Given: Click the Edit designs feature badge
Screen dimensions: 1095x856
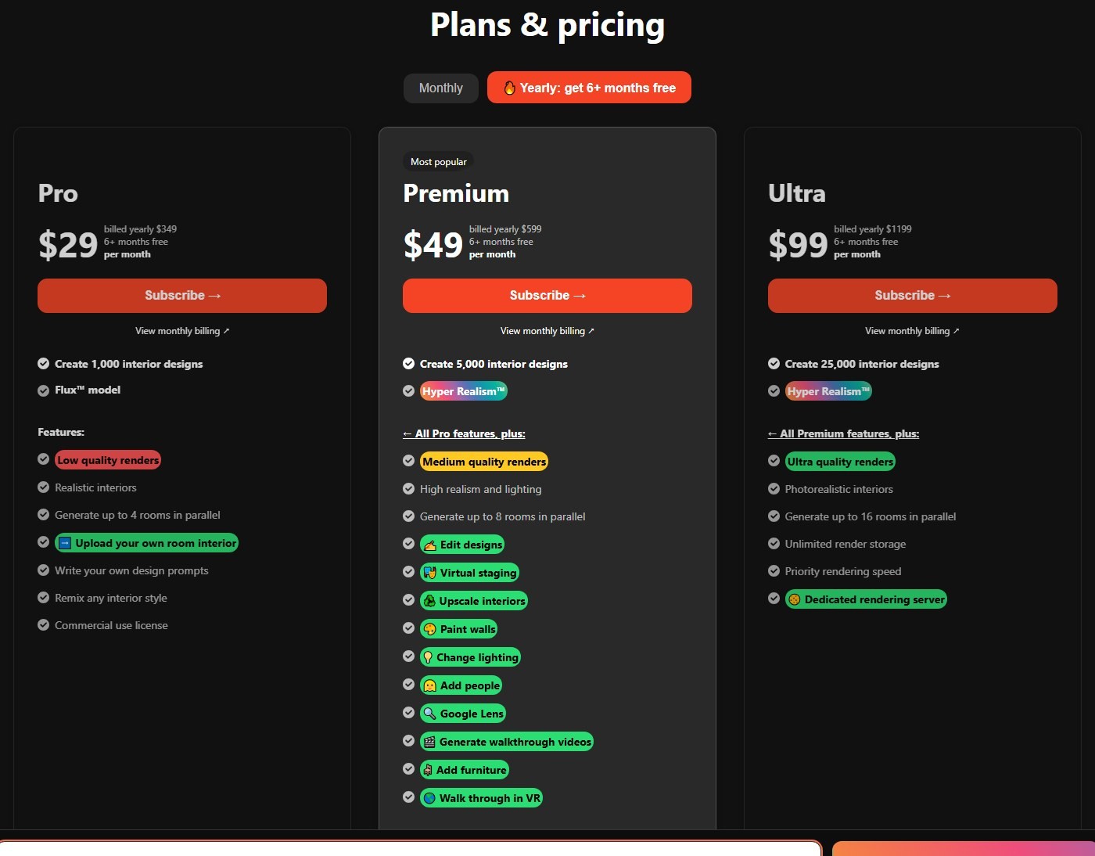Looking at the screenshot, I should pyautogui.click(x=462, y=545).
